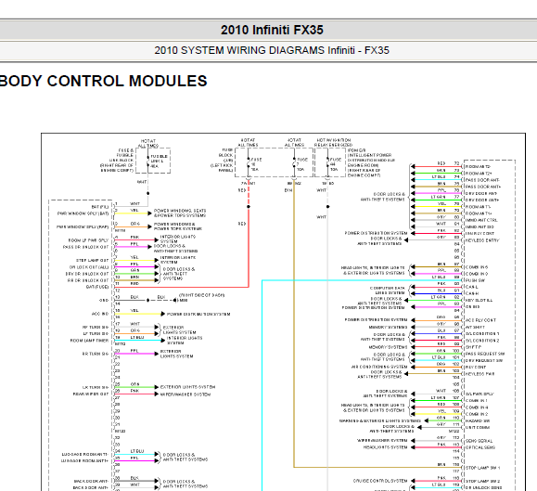
Task: Click the '2010 Infiniti FX35' title heading
Action: (x=272, y=30)
